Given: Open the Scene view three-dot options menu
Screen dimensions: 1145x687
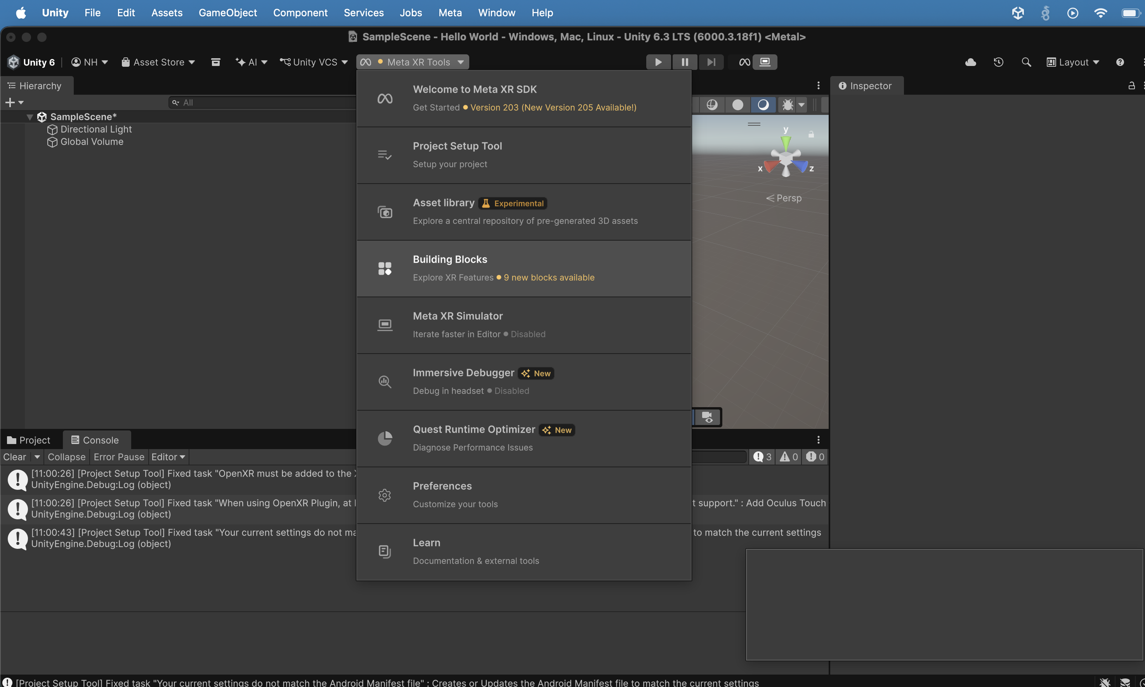Looking at the screenshot, I should pos(818,86).
